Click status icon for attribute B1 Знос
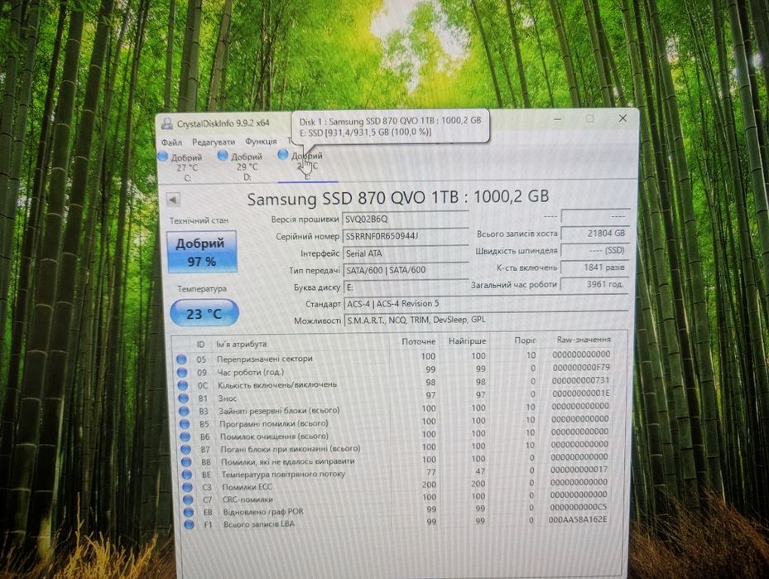The image size is (769, 579). [x=184, y=398]
